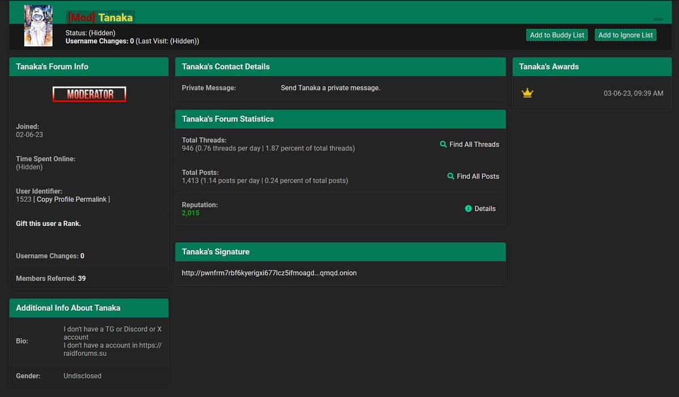Screen dimensions: 679x397
Task: Click the reputation value 2,015
Action: [191, 213]
